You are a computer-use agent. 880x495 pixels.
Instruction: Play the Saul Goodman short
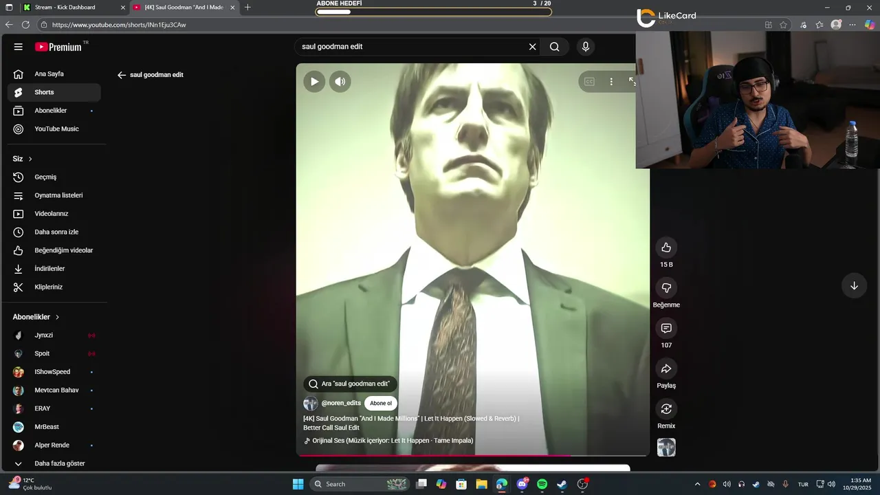(314, 81)
